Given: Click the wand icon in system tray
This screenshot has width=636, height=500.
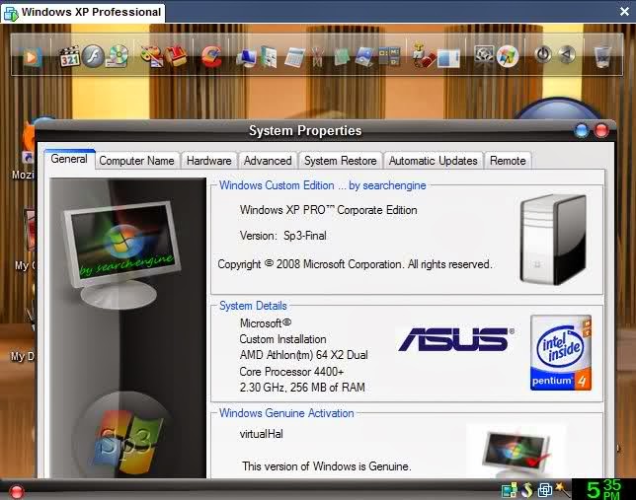Looking at the screenshot, I should point(563,489).
